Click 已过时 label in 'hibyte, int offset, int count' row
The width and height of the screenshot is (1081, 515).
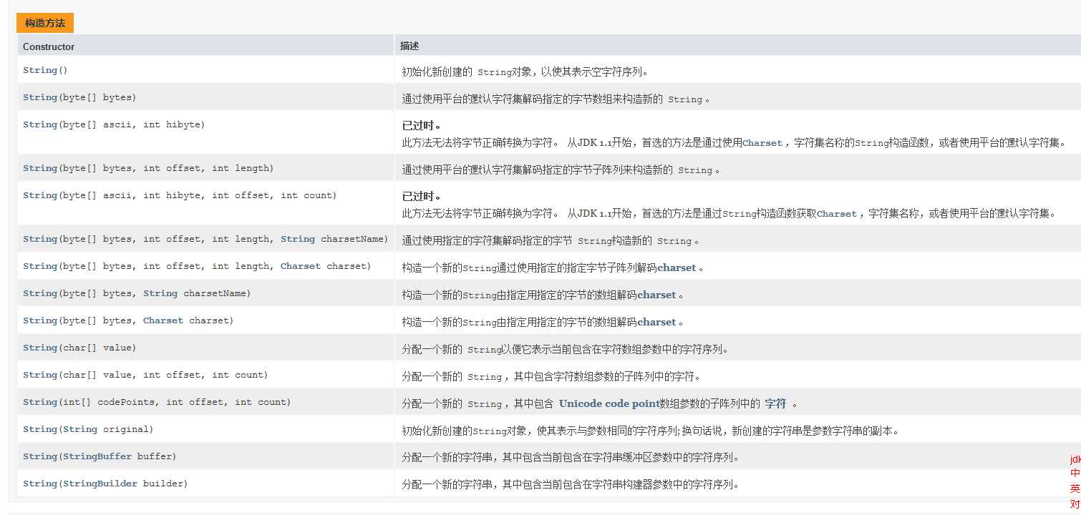coord(421,197)
